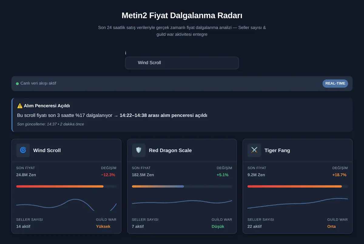Click the 22 aktif seller count
The height and width of the screenshot is (244, 364).
click(254, 226)
